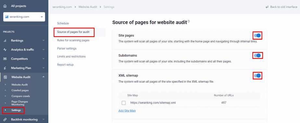The image size is (300, 123).
Task: Click the Site Map column header
Action: [x=132, y=96]
